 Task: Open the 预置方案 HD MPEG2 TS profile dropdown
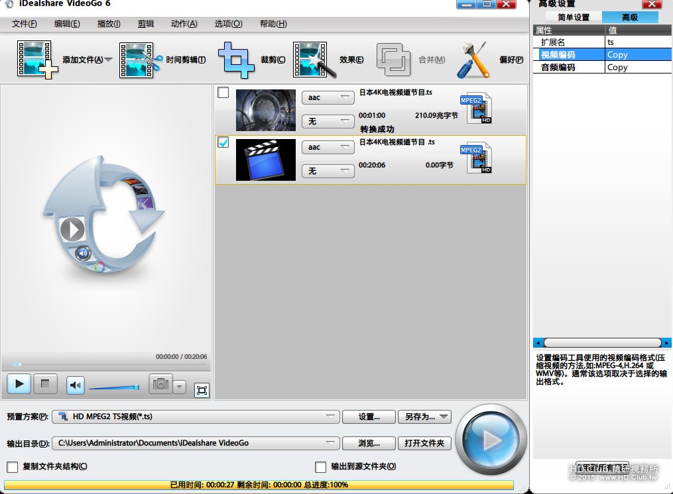196,417
